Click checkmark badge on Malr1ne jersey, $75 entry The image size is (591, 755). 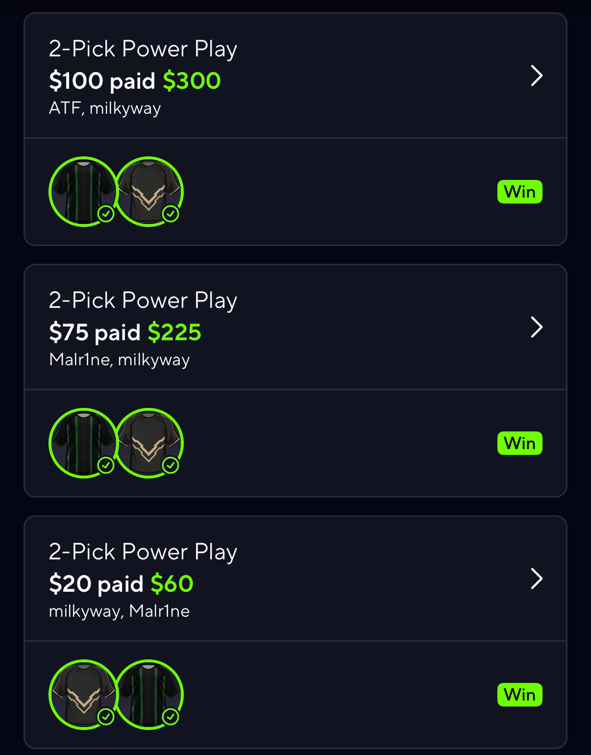[106, 465]
